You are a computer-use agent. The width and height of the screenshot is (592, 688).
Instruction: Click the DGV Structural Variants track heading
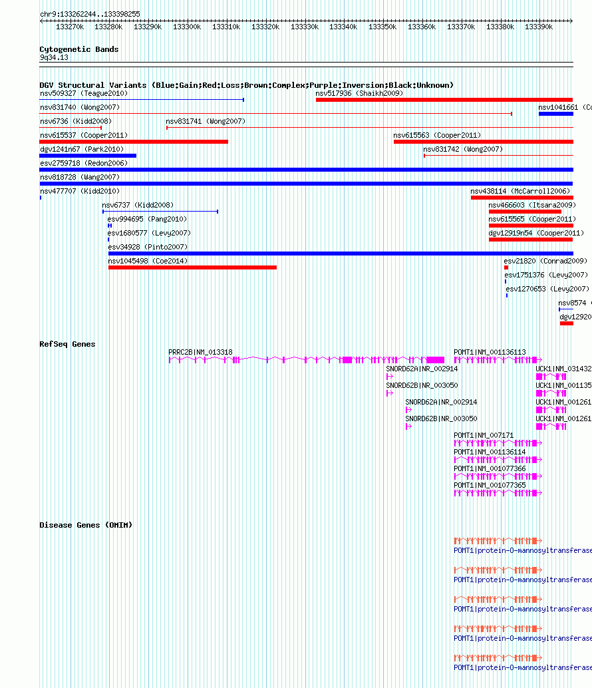[x=247, y=86]
